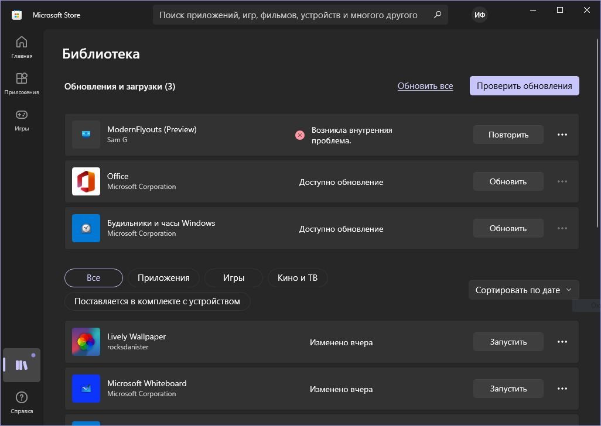The height and width of the screenshot is (426, 601).
Task: Expand the Сортировать по дате dropdown
Action: (524, 290)
